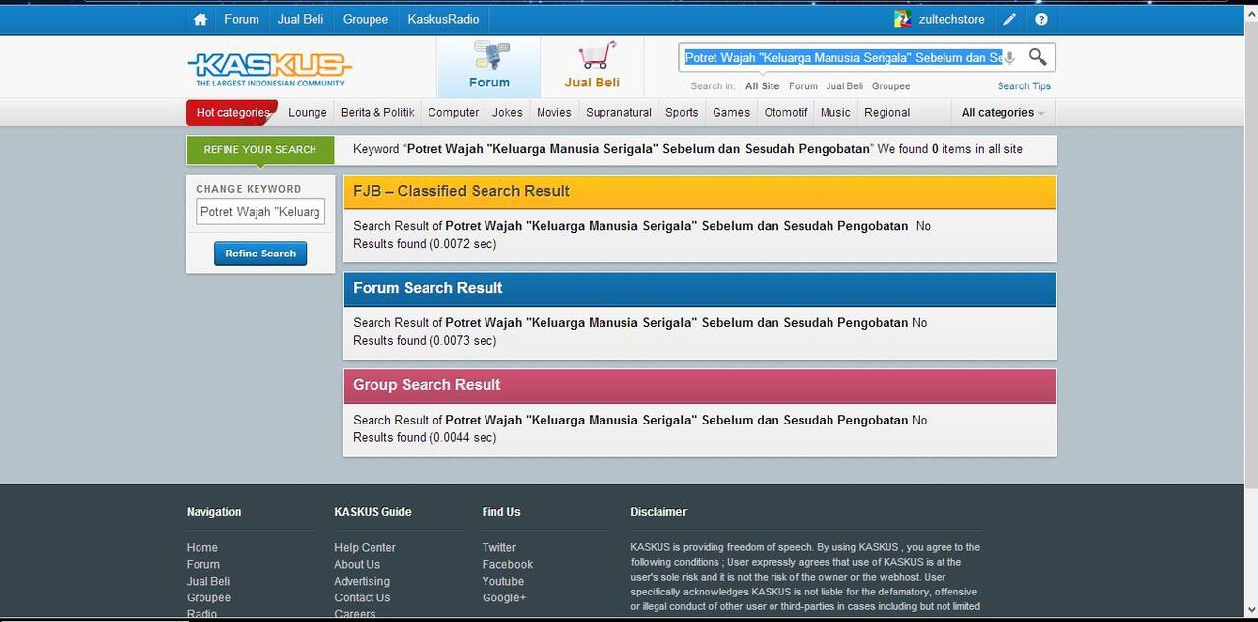Open the Regional category
Image resolution: width=1258 pixels, height=622 pixels.
(x=886, y=113)
